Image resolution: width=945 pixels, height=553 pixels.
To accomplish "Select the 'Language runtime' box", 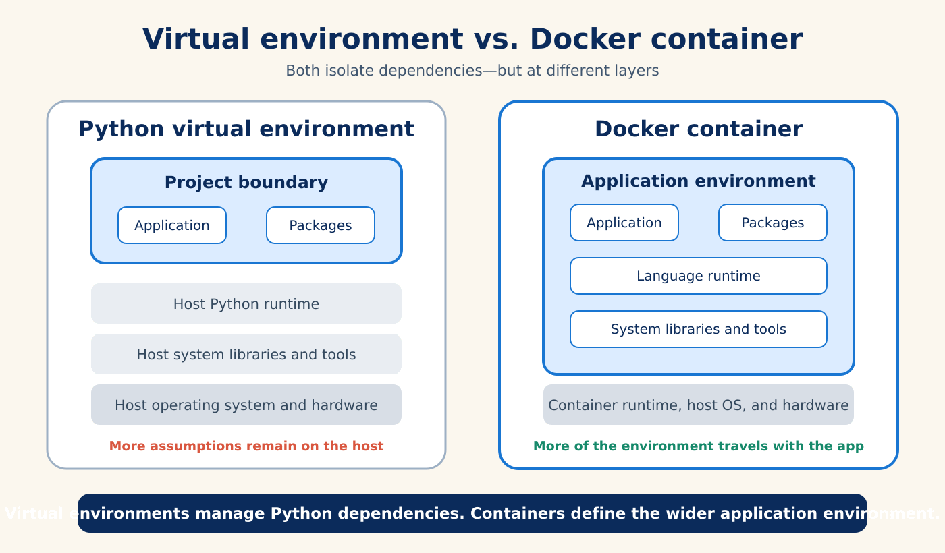I will click(699, 276).
